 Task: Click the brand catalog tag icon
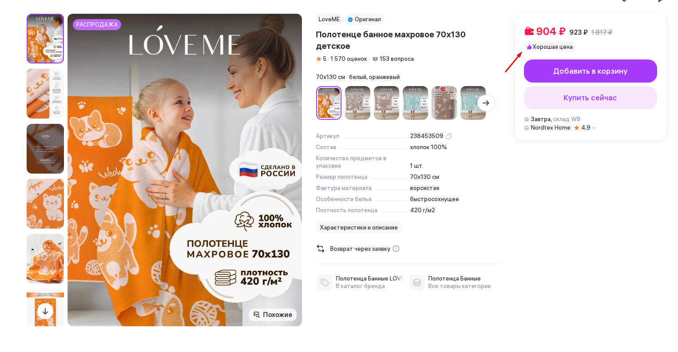[325, 282]
